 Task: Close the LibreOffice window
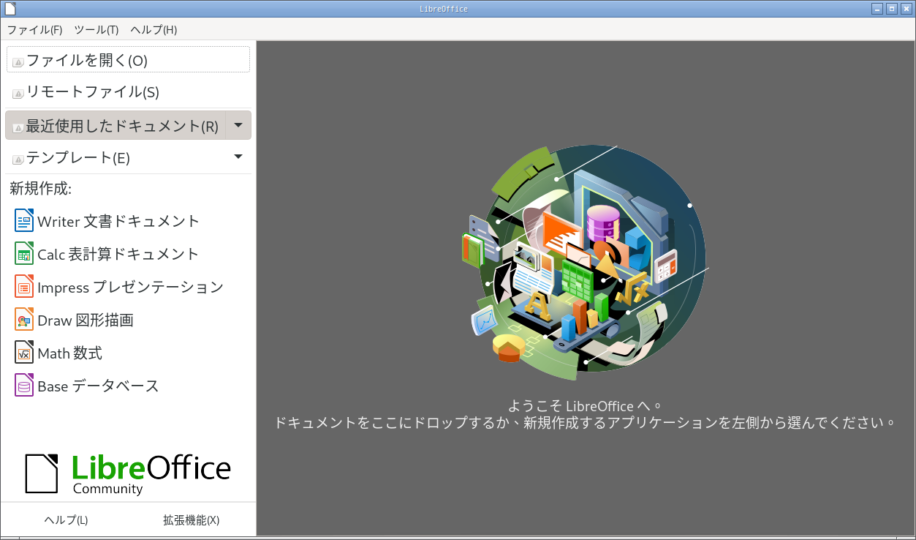pyautogui.click(x=905, y=9)
